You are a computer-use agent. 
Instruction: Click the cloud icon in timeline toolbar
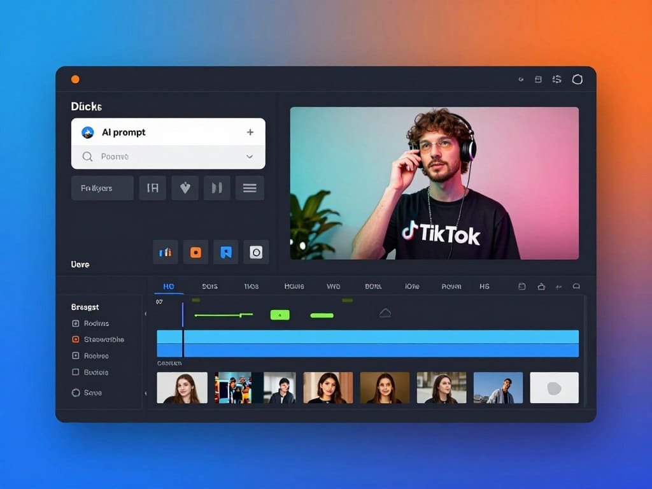point(576,286)
